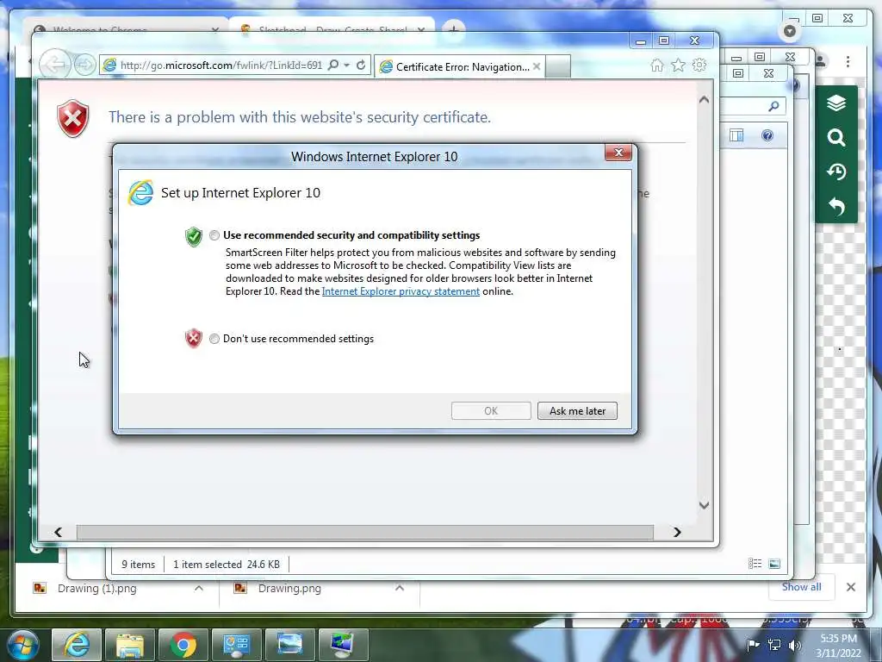Click the picture viewer taskbar icon
This screenshot has width=882, height=662.
click(289, 645)
